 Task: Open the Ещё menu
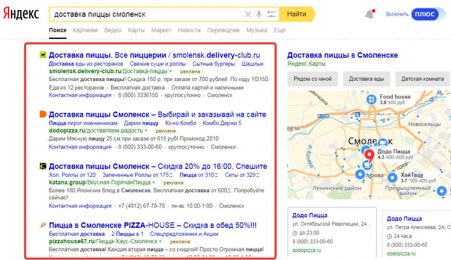pos(280,30)
